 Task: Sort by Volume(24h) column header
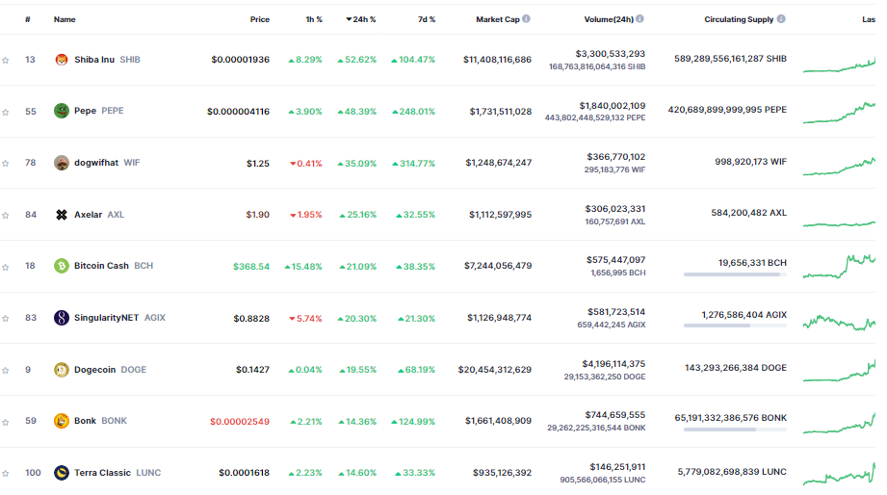tap(609, 19)
